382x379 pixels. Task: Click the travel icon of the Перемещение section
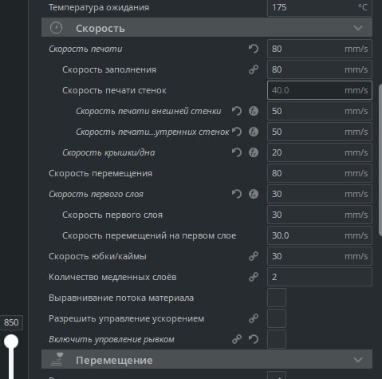pos(57,359)
